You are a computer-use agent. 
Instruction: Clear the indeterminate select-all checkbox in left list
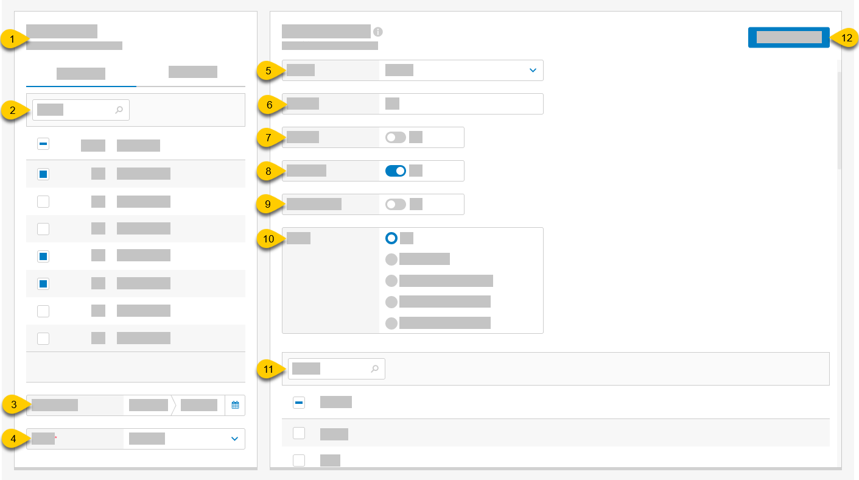click(x=43, y=144)
